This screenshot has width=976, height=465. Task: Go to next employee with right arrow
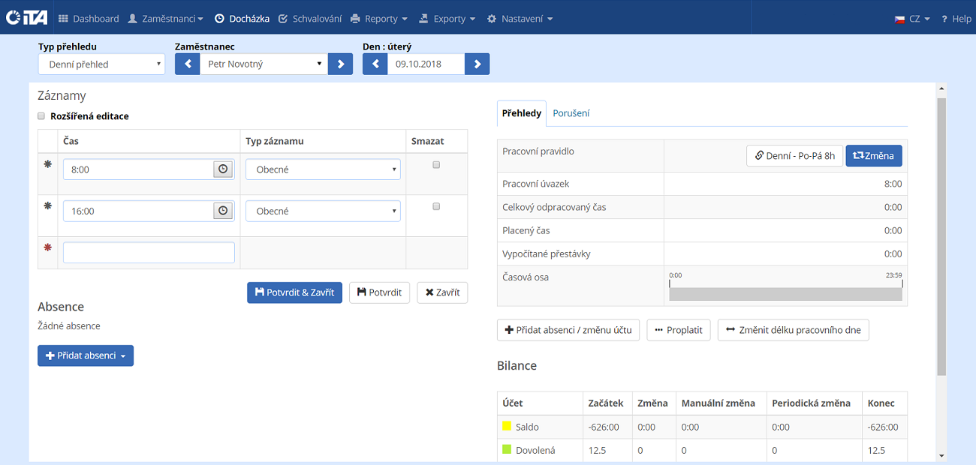tap(340, 64)
